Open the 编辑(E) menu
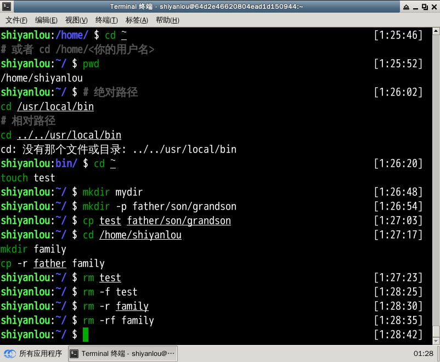Image resolution: width=440 pixels, height=362 pixels. click(46, 20)
